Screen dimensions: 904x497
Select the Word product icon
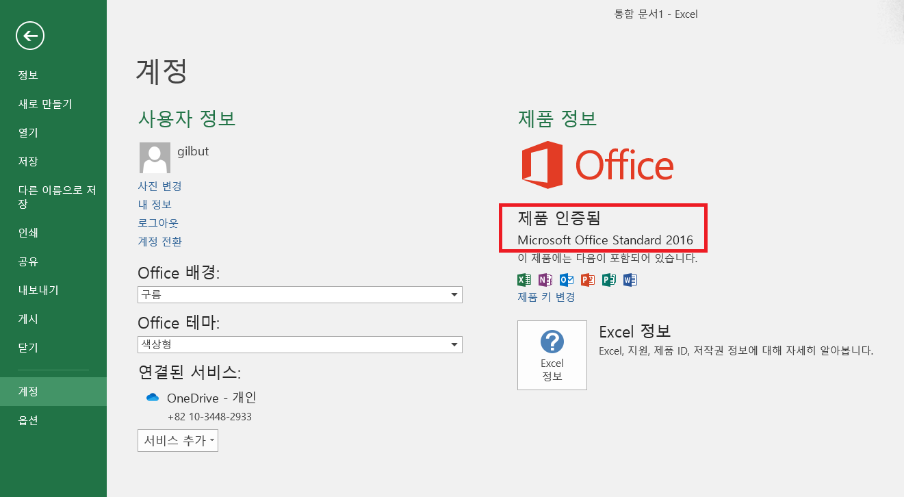630,279
